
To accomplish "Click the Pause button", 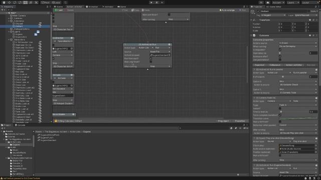I will (156, 2).
